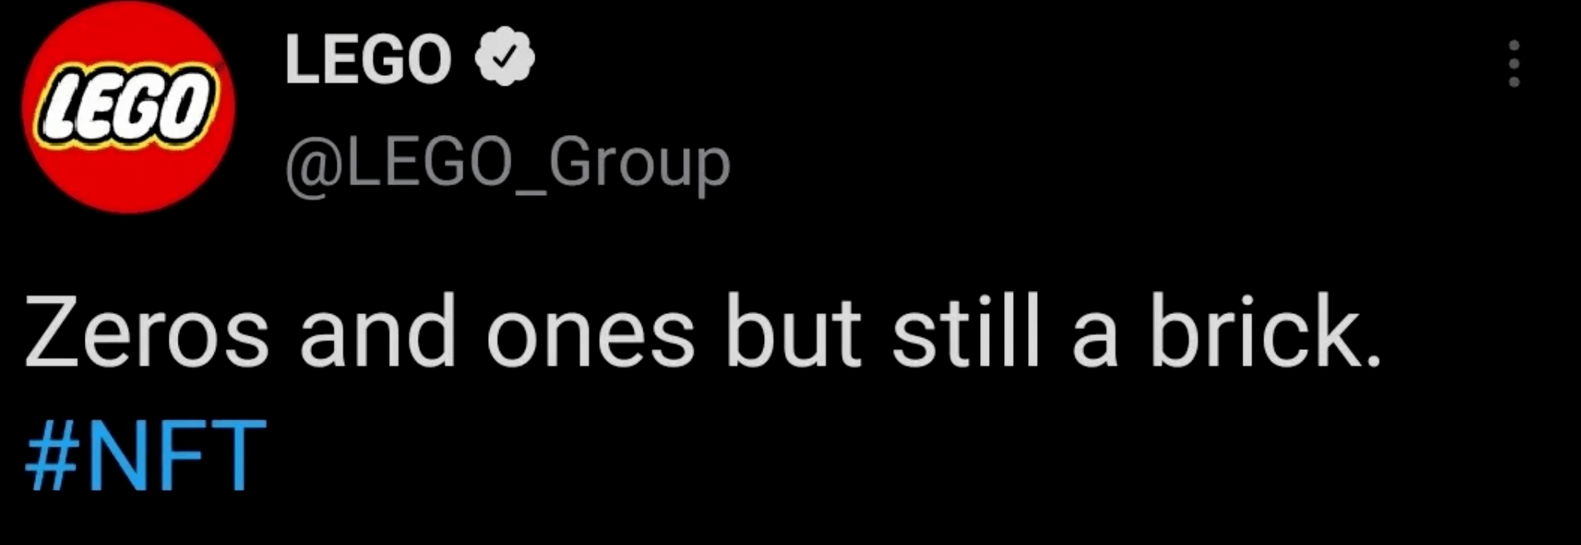Select the blue NFT hashtag
This screenshot has height=545, width=1581.
coord(146,455)
